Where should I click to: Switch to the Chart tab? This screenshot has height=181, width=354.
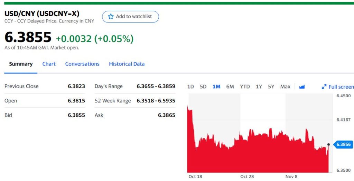[49, 64]
